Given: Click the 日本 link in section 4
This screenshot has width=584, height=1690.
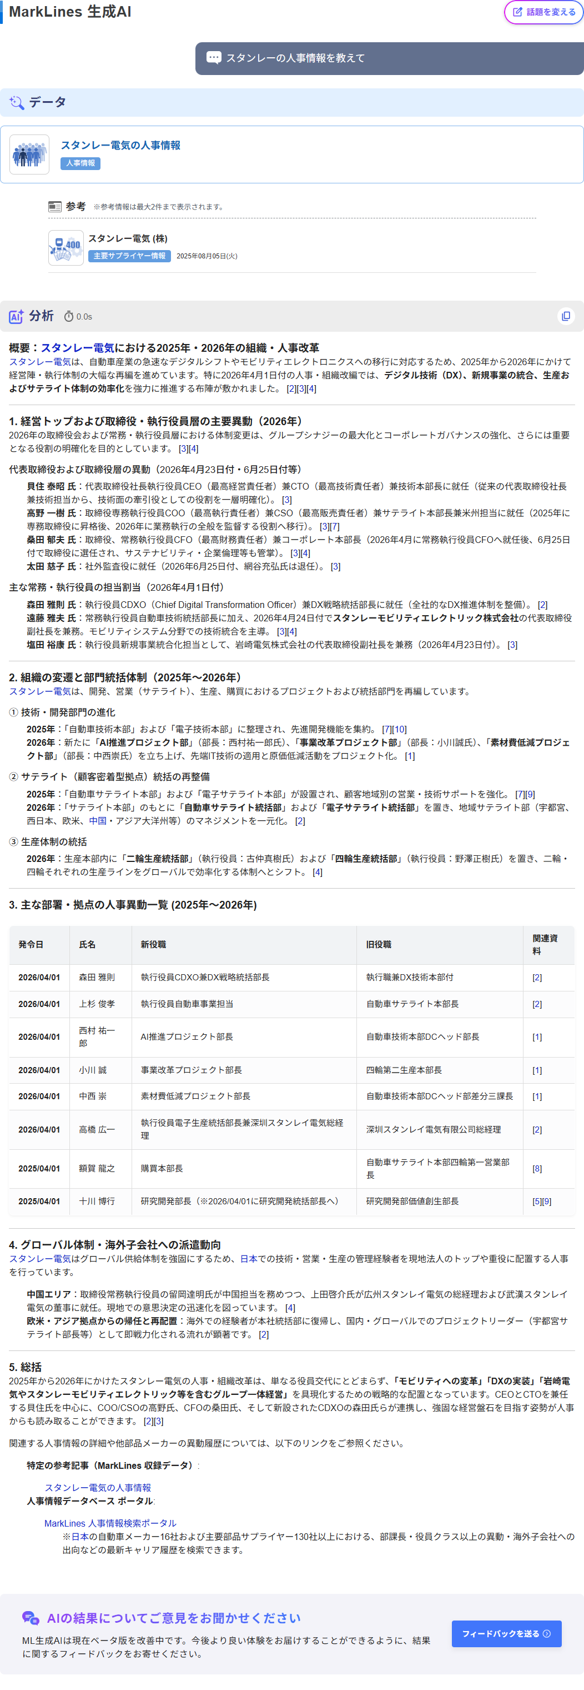Looking at the screenshot, I should (x=248, y=1259).
